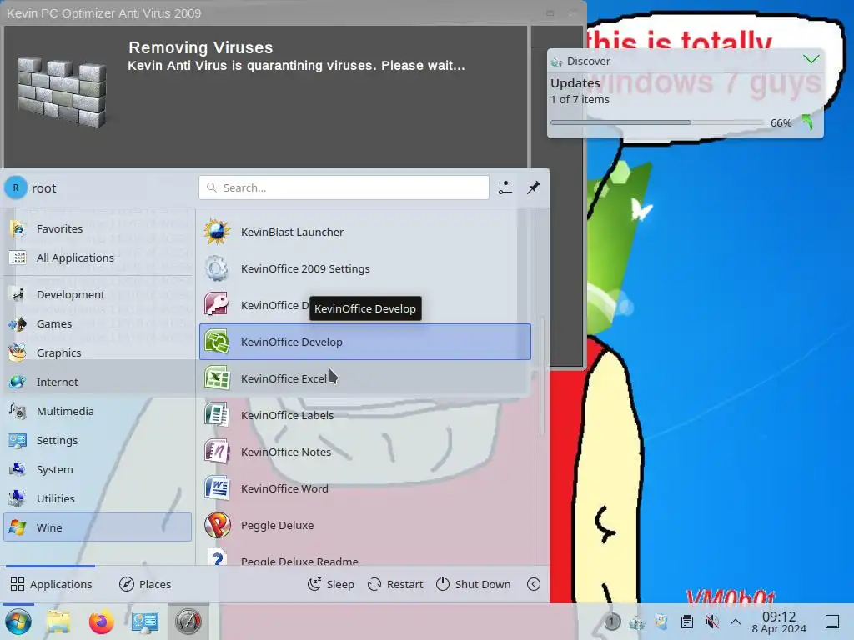Open KevinBlast Launcher from the menu
This screenshot has width=854, height=640.
(365, 232)
